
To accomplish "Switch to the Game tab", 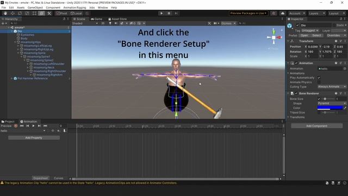I will pos(97,19).
